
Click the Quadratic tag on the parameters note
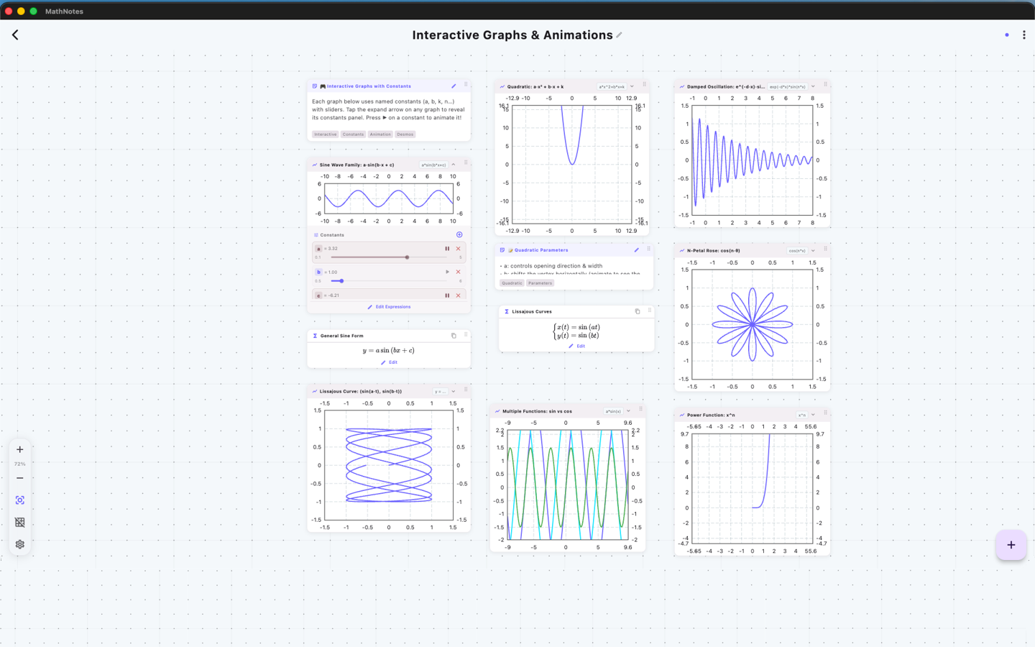(x=512, y=283)
